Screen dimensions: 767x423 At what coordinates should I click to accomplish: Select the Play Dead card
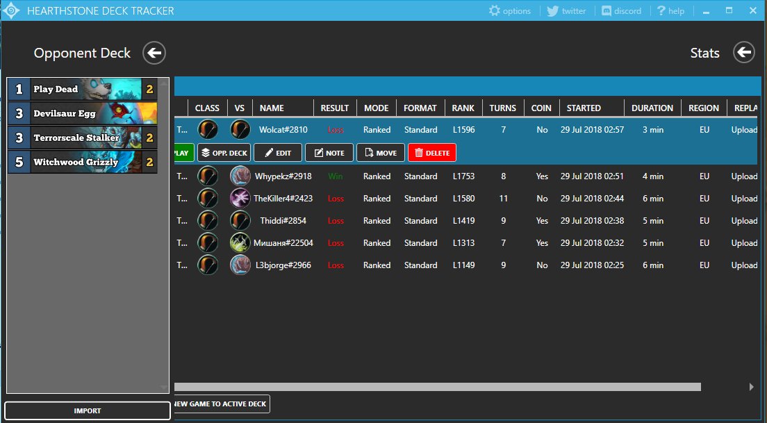tap(82, 89)
